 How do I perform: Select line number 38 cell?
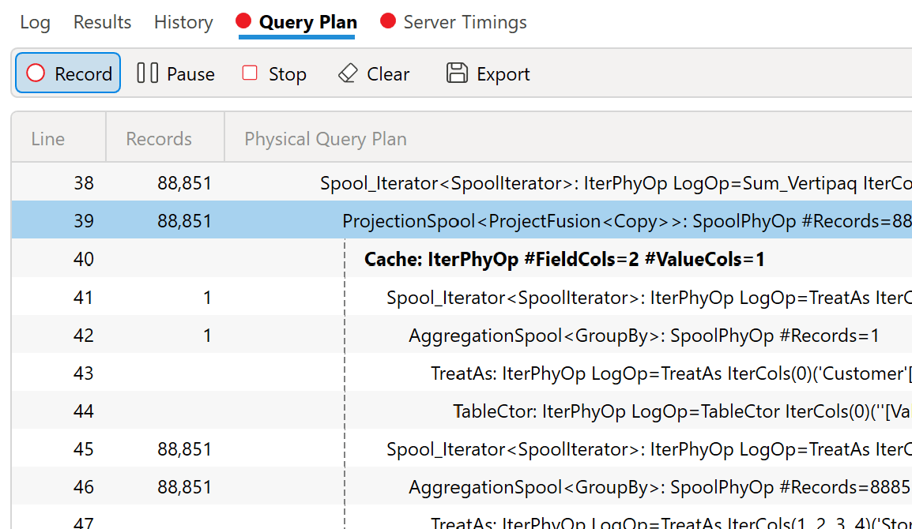(x=84, y=183)
